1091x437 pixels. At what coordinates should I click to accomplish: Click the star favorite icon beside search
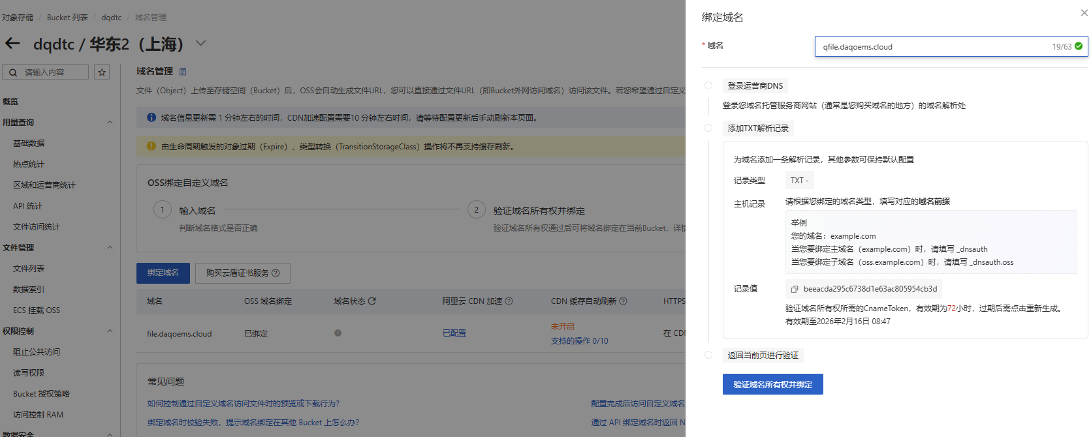coord(102,72)
